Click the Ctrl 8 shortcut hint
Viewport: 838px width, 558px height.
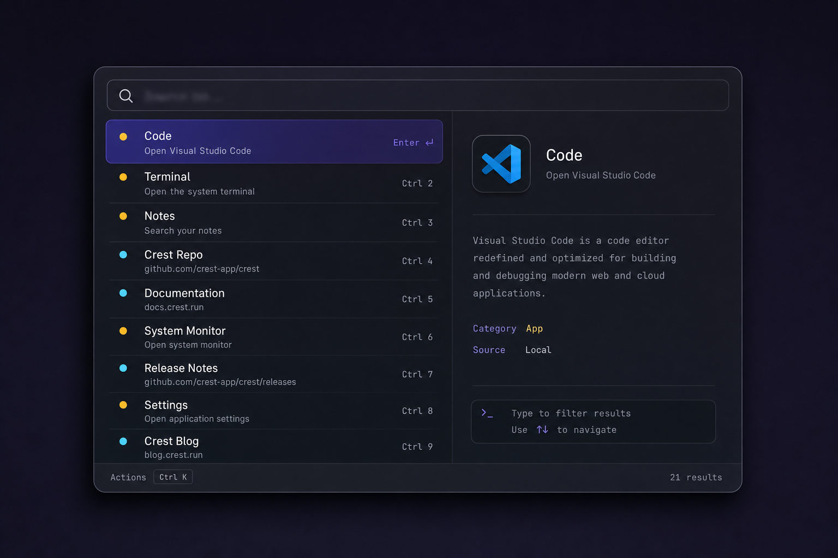point(417,411)
